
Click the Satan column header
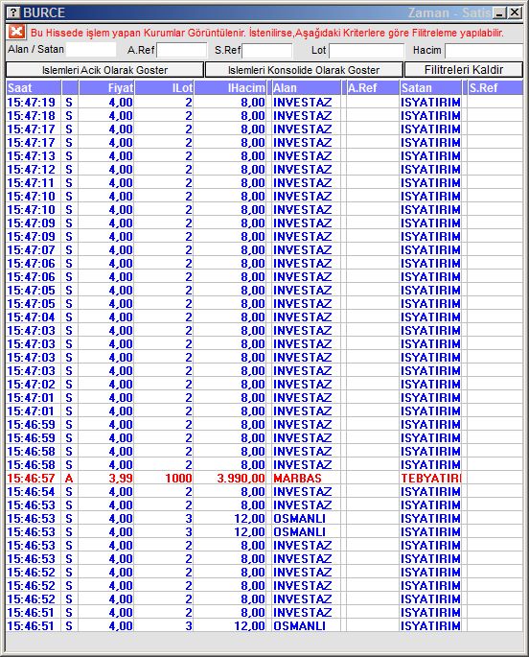[430, 88]
